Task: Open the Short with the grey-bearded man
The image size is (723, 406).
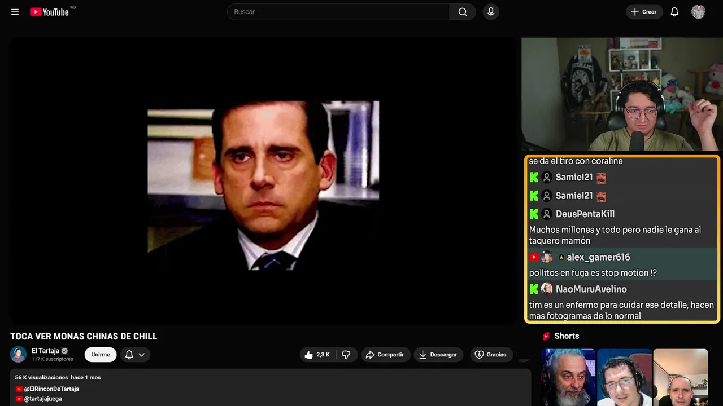Action: tap(568, 377)
